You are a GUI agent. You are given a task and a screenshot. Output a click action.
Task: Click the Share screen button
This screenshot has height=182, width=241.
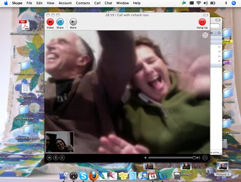pos(60,22)
